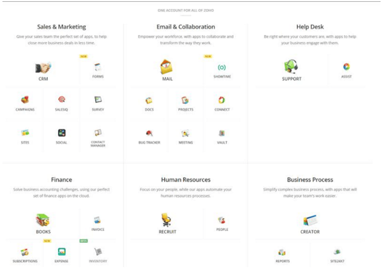Viewport: 383px width, 278px height.
Task: Open the Creator app icon
Action: (310, 220)
